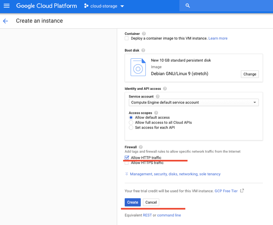Click the back arrow icon
The height and width of the screenshot is (225, 273).
(5, 21)
